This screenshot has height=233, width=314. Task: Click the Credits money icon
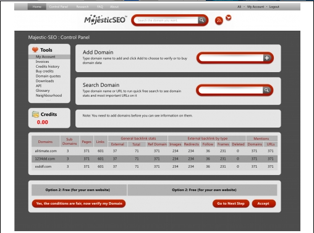[35, 114]
